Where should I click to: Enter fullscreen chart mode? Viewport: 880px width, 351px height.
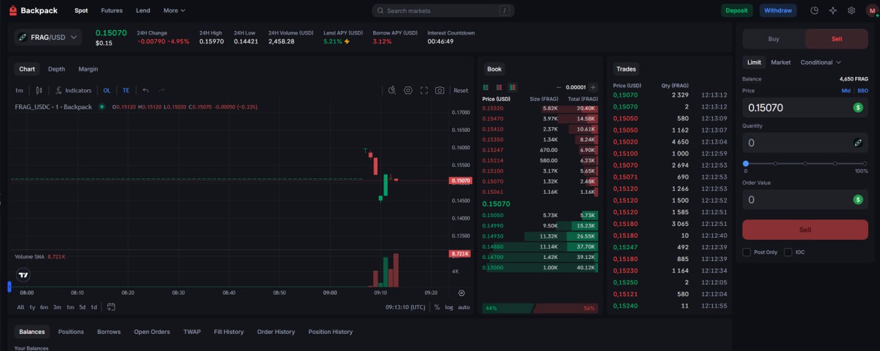(424, 90)
